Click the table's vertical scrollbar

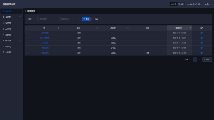[x=212, y=43]
